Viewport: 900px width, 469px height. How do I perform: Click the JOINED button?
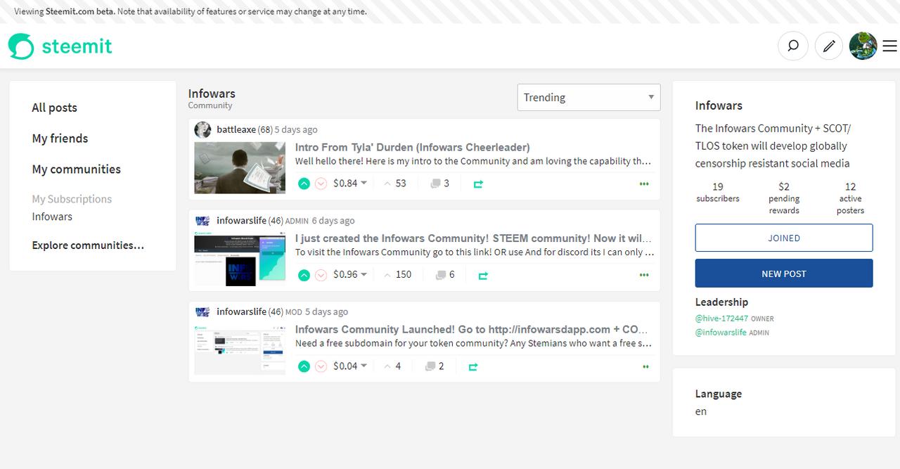coord(784,238)
